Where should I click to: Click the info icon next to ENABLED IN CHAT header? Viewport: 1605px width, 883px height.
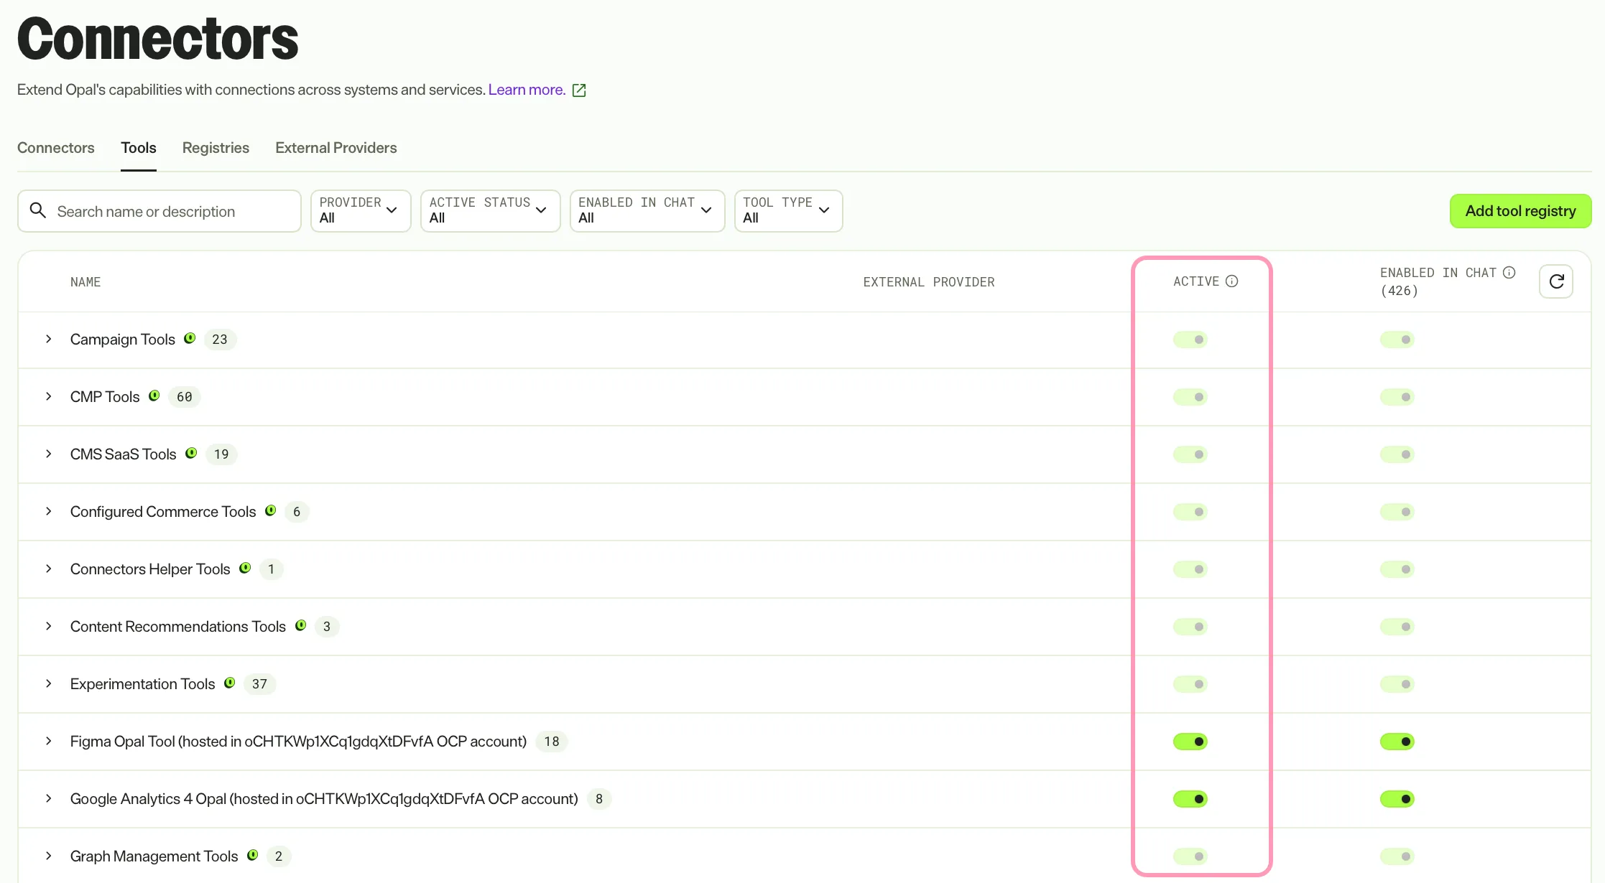[1509, 273]
